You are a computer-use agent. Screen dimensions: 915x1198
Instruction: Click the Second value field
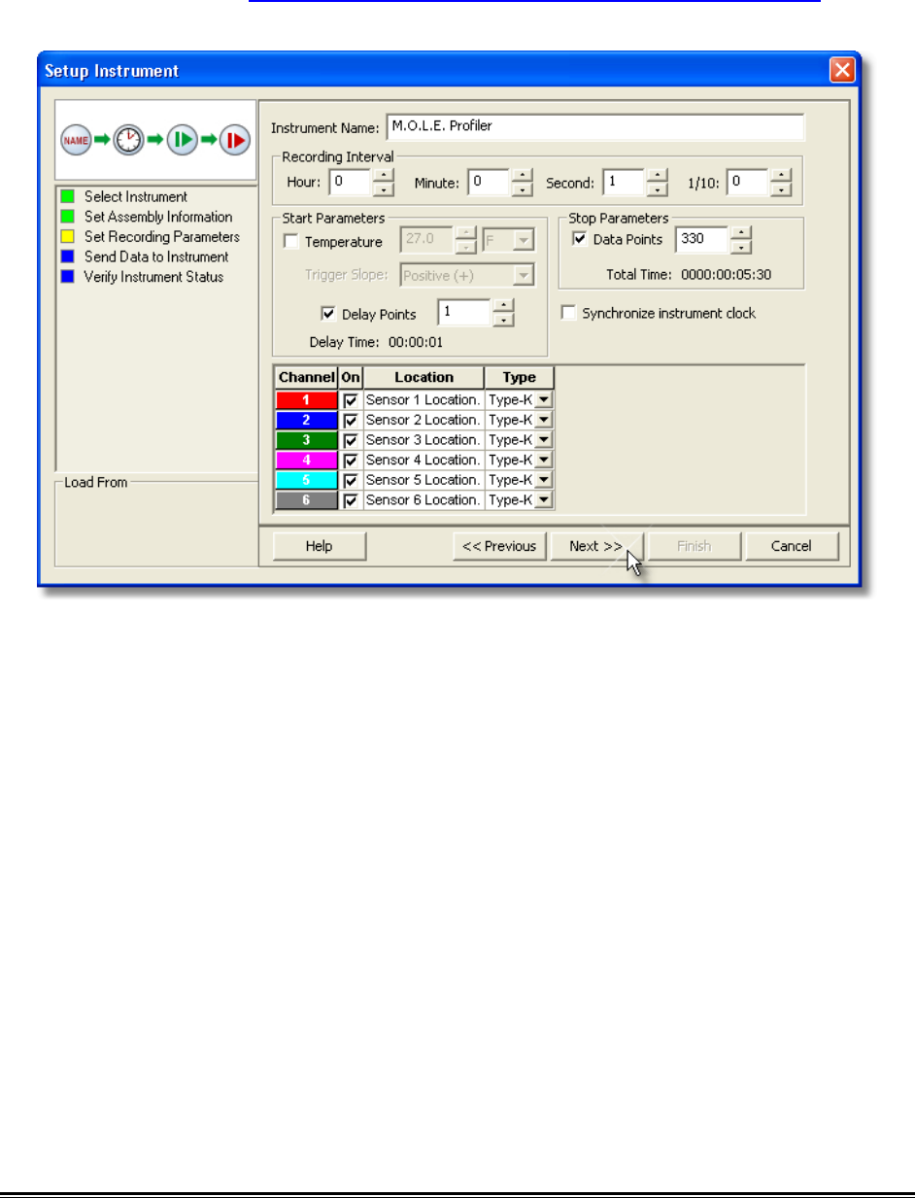pos(624,182)
